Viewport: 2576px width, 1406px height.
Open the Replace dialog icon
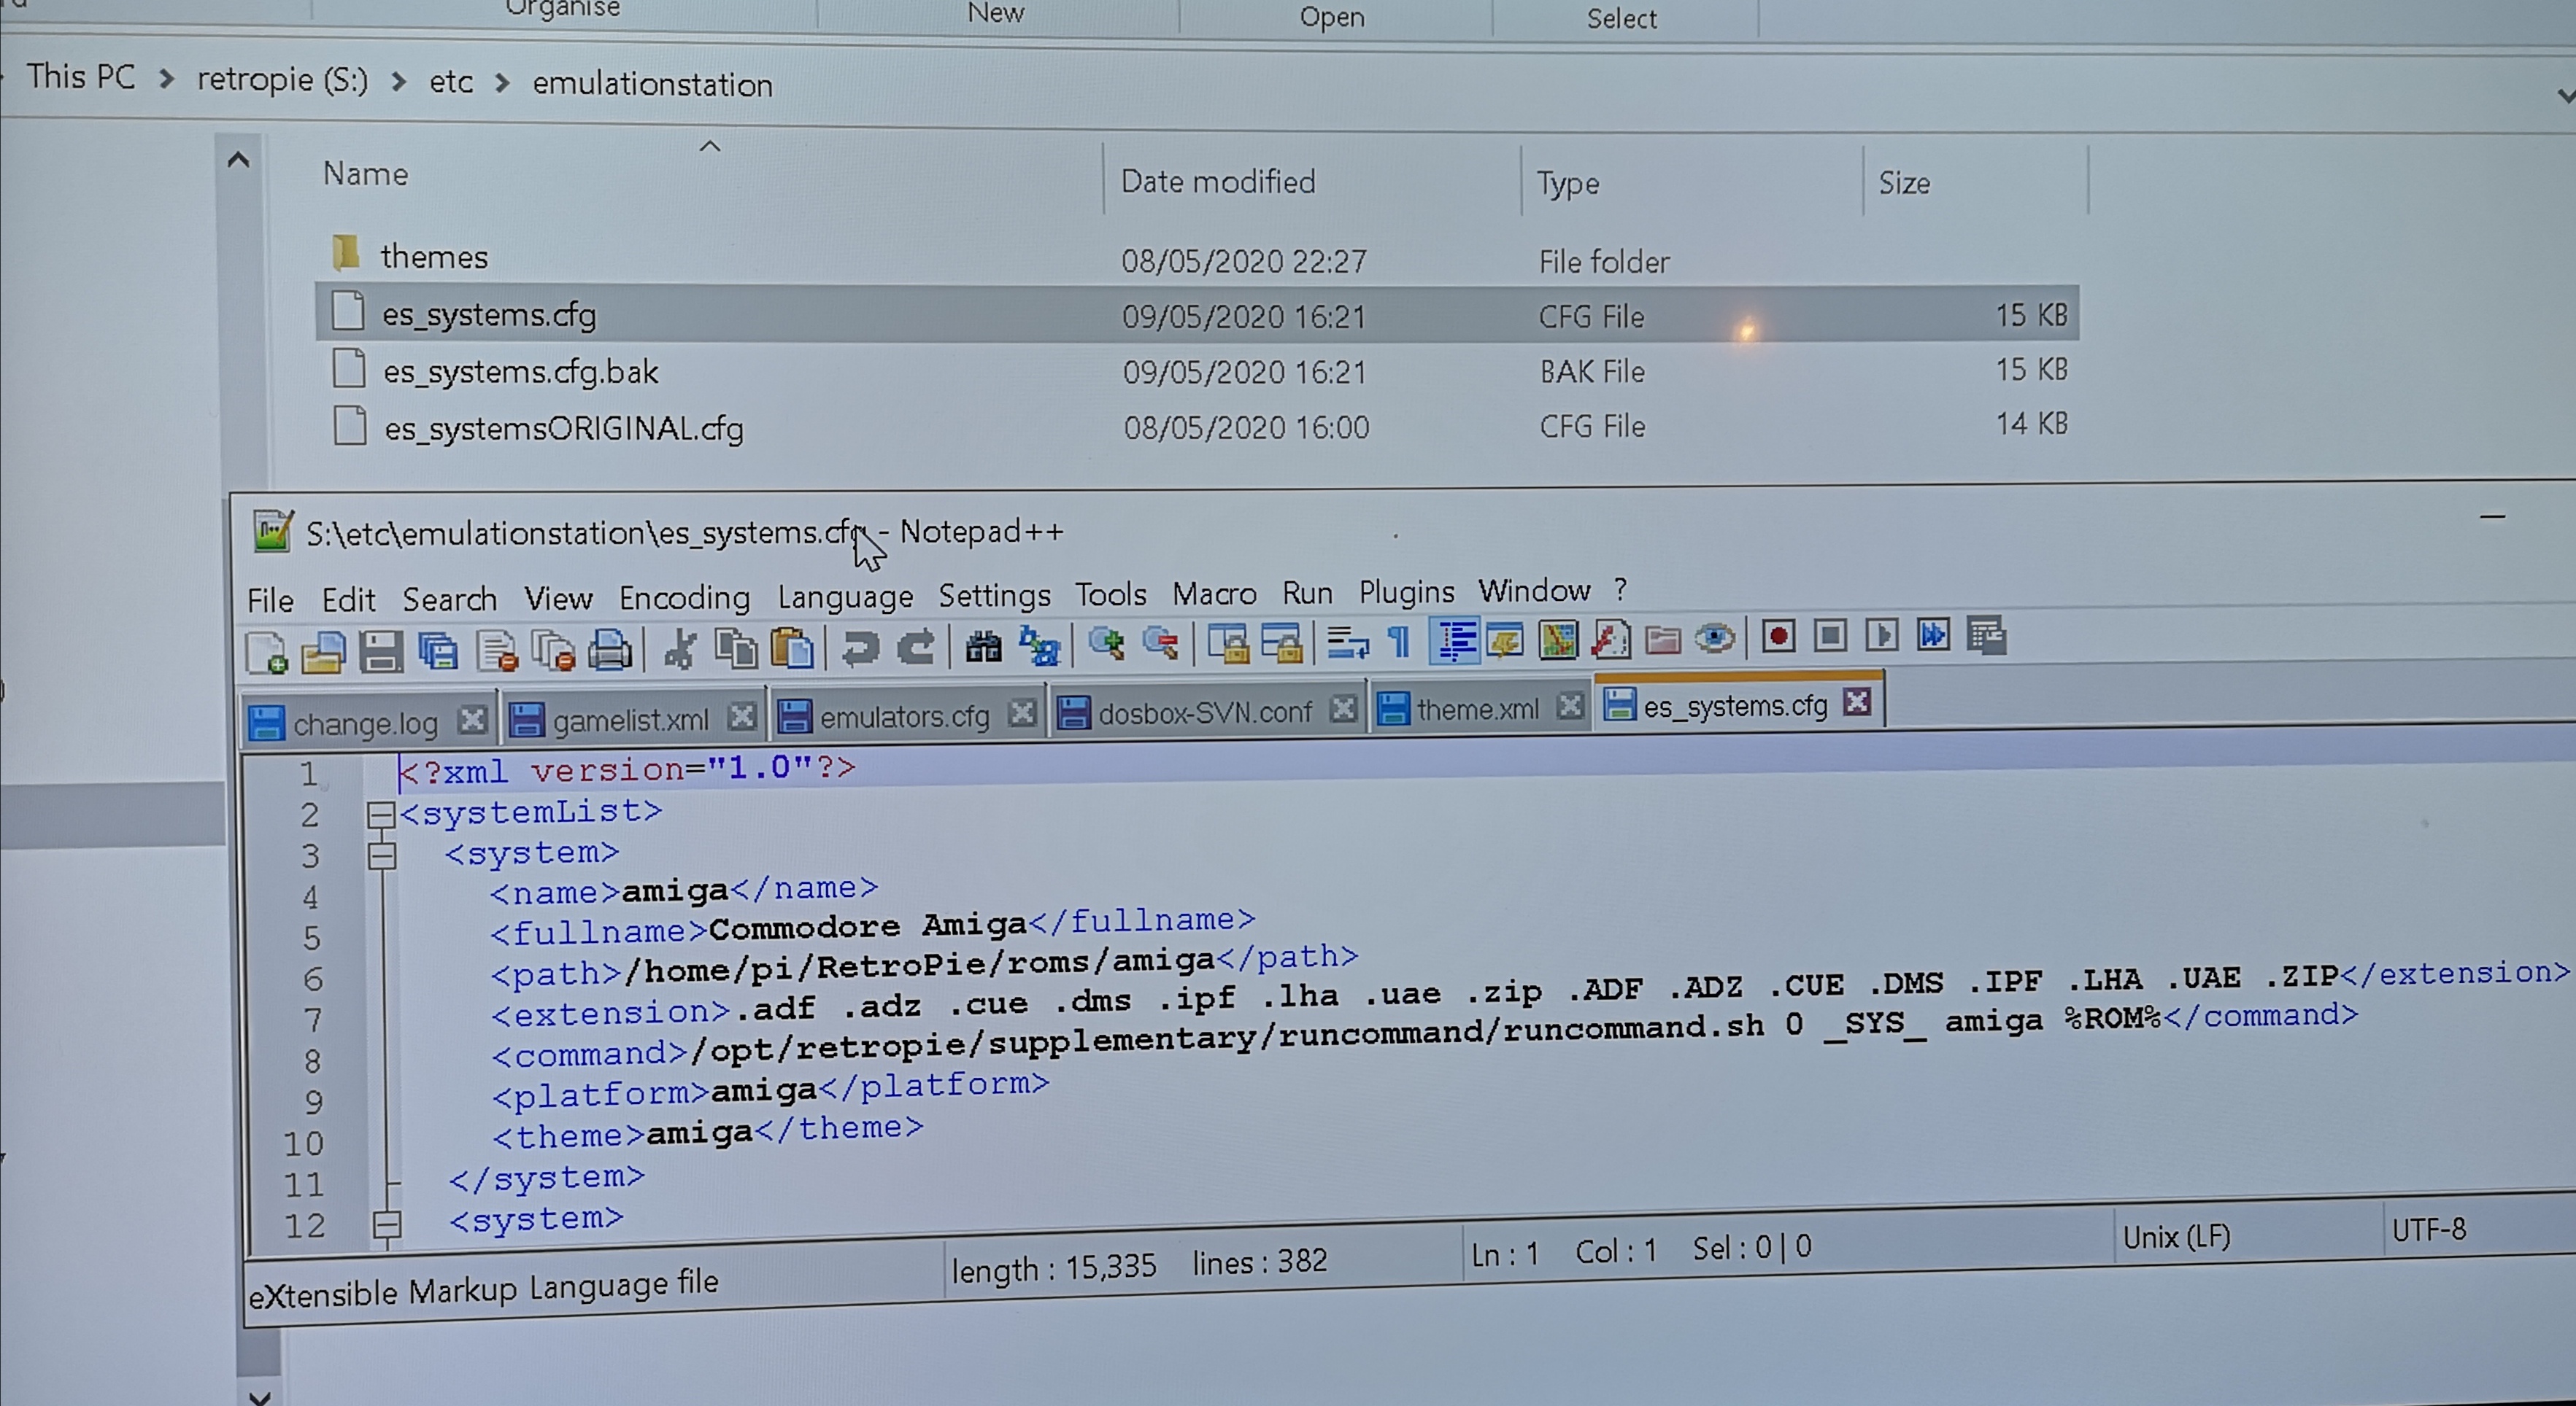[x=1039, y=645]
